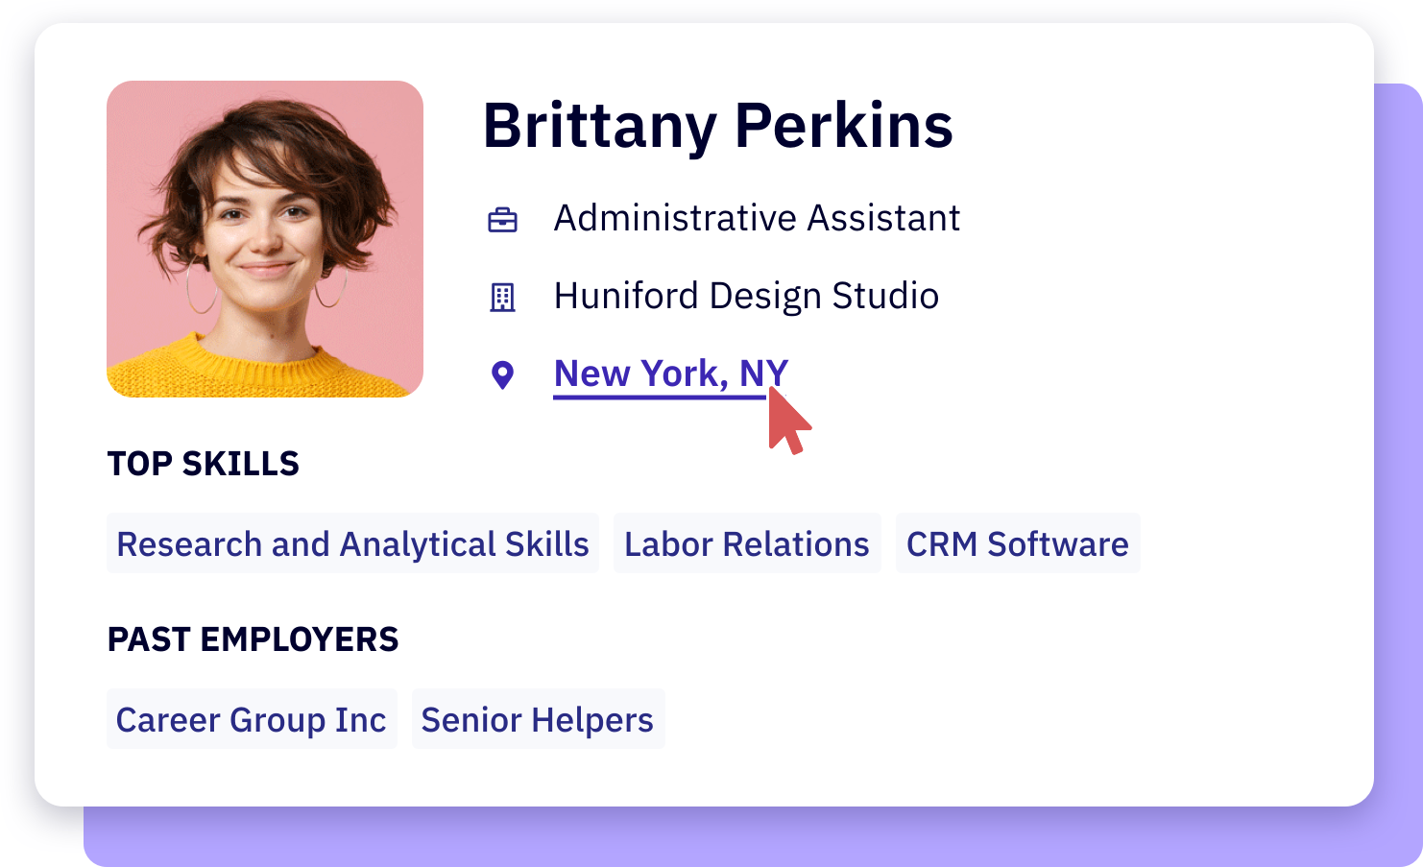Click the PAST EMPLOYERS section heading
Image resolution: width=1423 pixels, height=867 pixels.
point(253,639)
